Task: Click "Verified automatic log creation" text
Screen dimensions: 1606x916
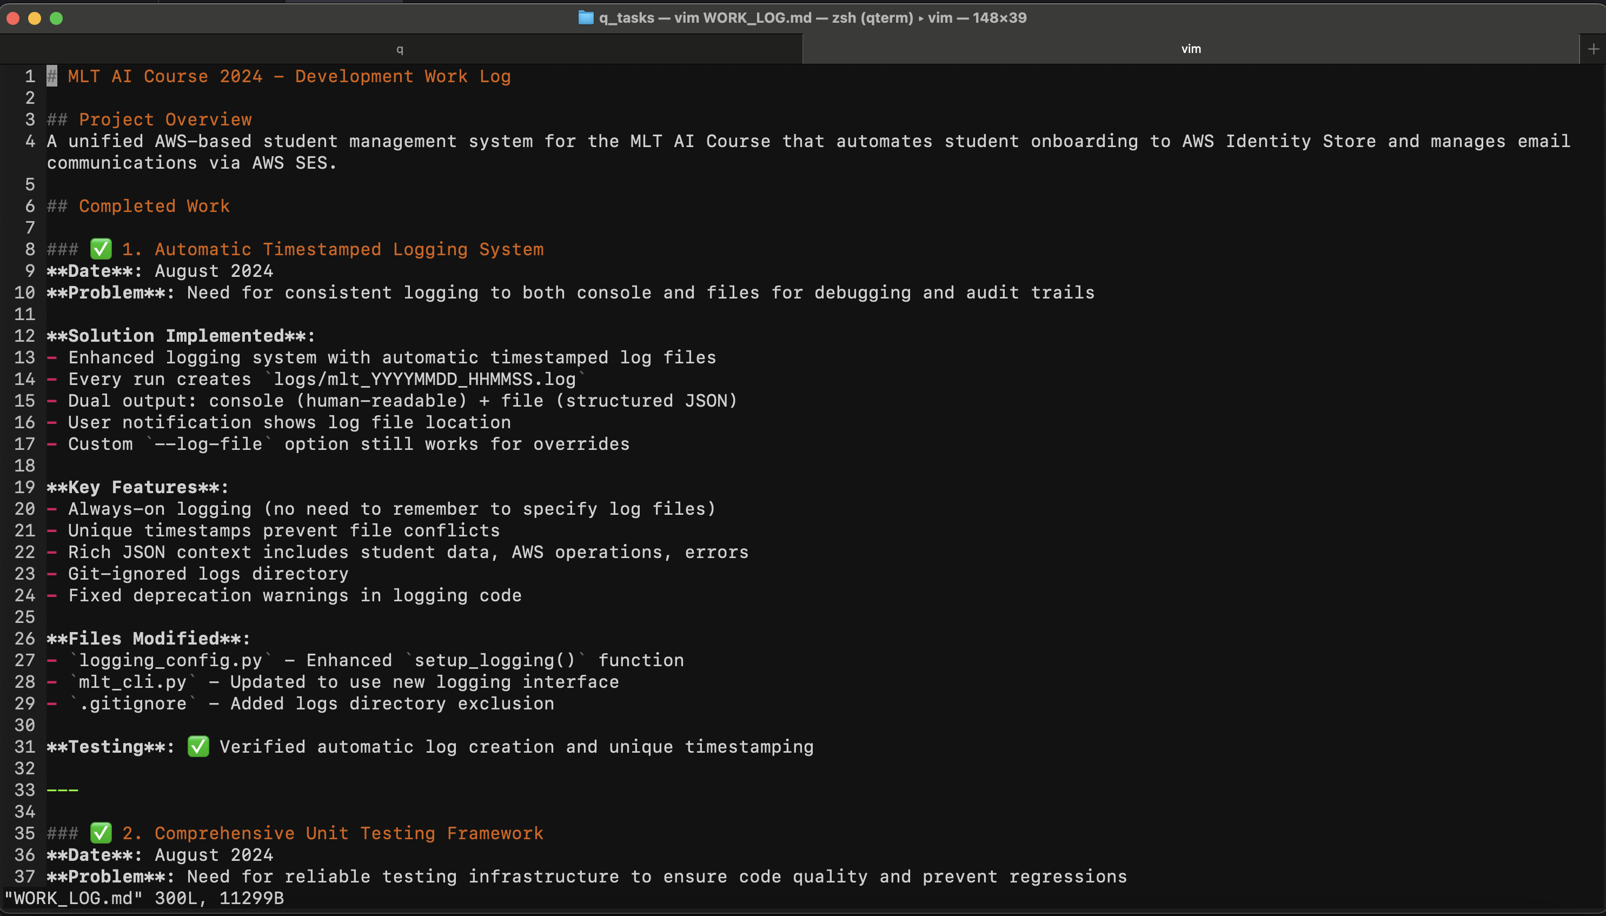Action: pyautogui.click(x=387, y=747)
